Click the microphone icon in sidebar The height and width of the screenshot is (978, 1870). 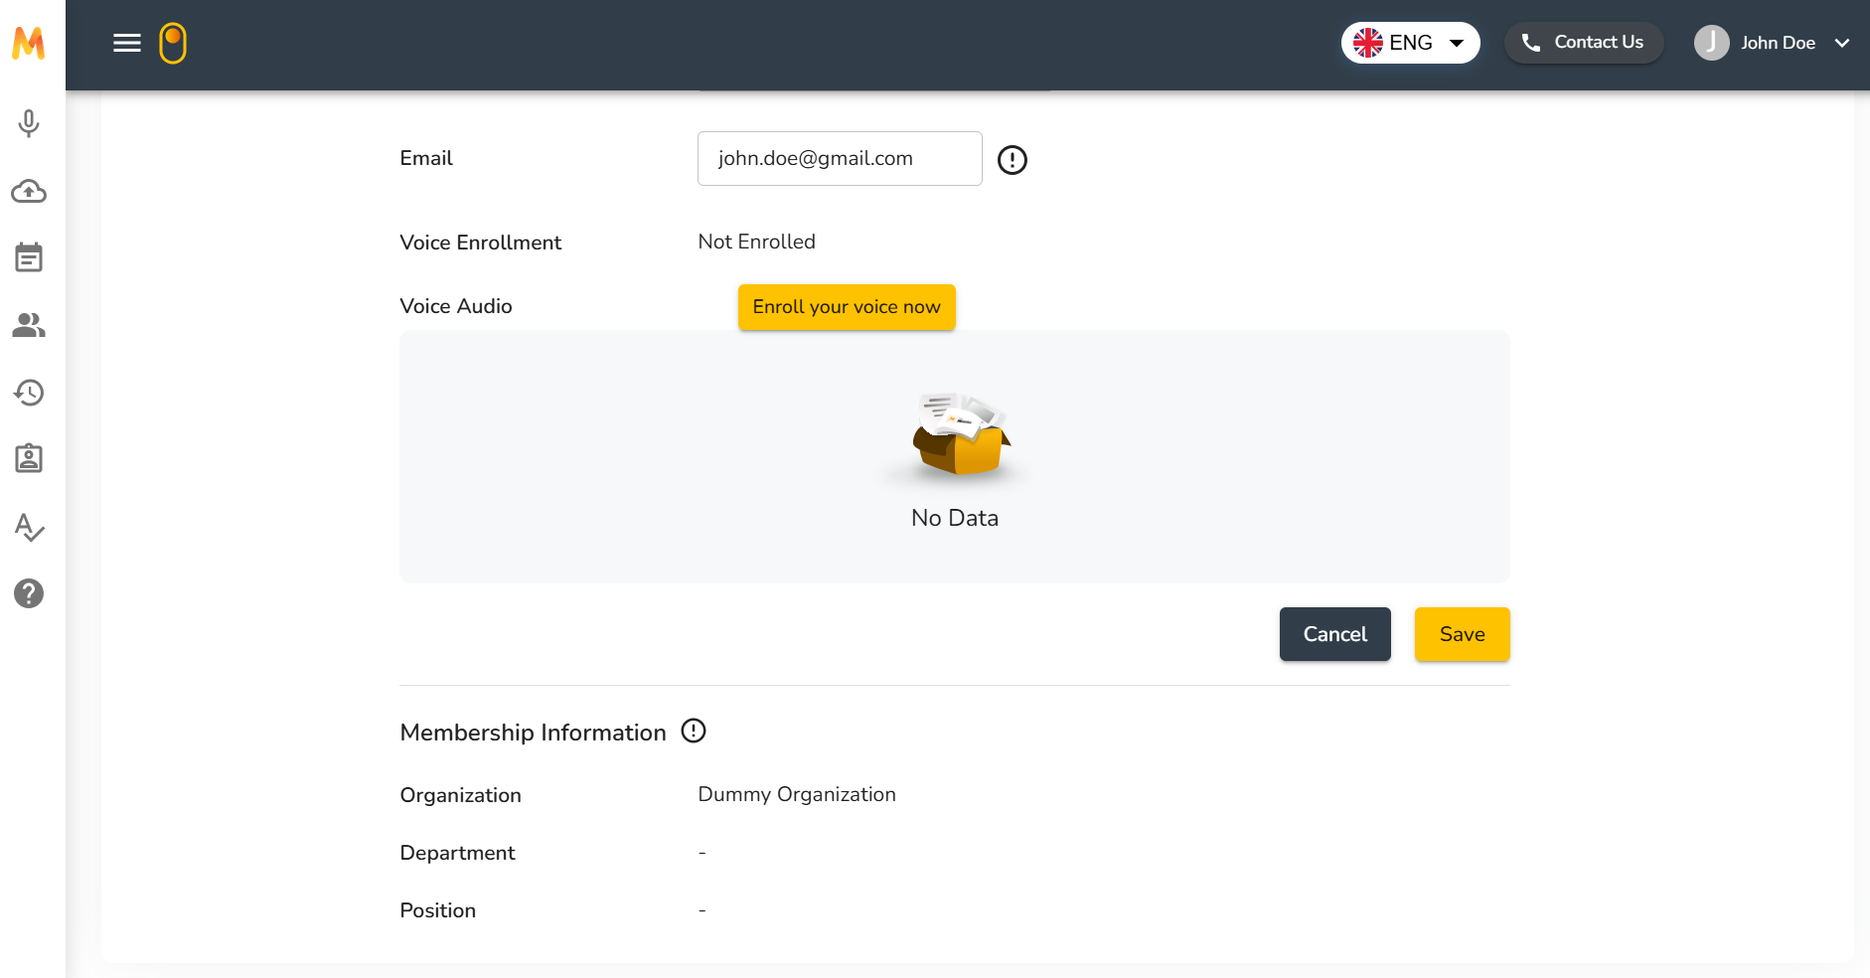pos(29,123)
